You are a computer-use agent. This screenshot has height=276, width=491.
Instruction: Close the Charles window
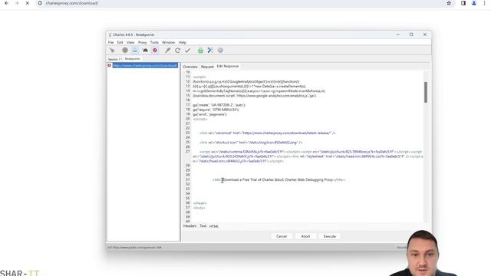pos(425,34)
